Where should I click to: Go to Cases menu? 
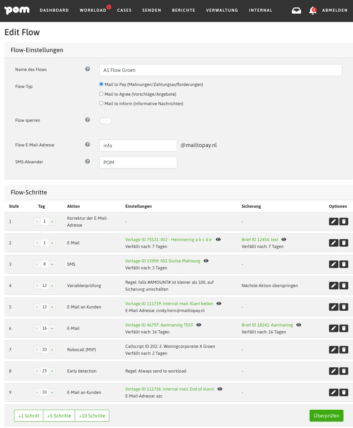tap(124, 10)
